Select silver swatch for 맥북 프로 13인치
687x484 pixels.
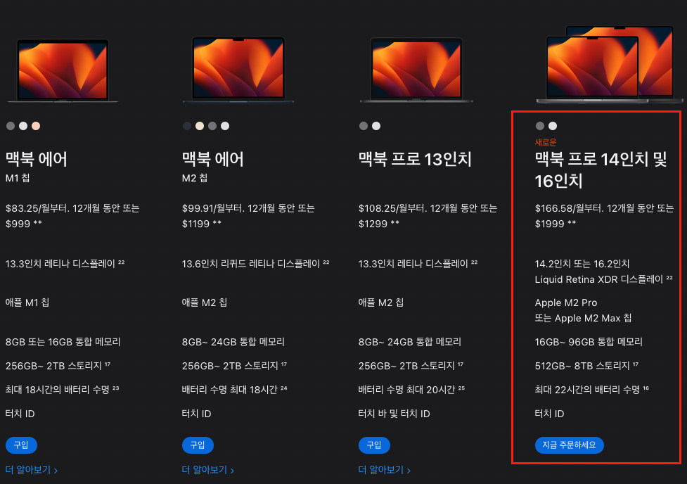point(376,126)
